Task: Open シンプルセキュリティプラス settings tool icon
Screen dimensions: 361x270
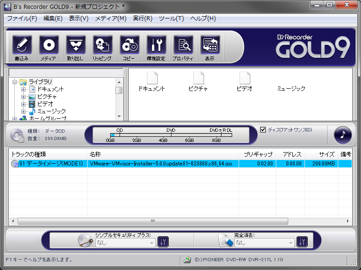Action: point(163,242)
